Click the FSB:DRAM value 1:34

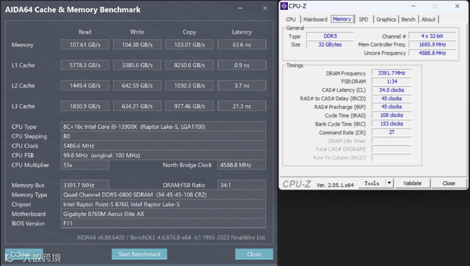pyautogui.click(x=392, y=81)
